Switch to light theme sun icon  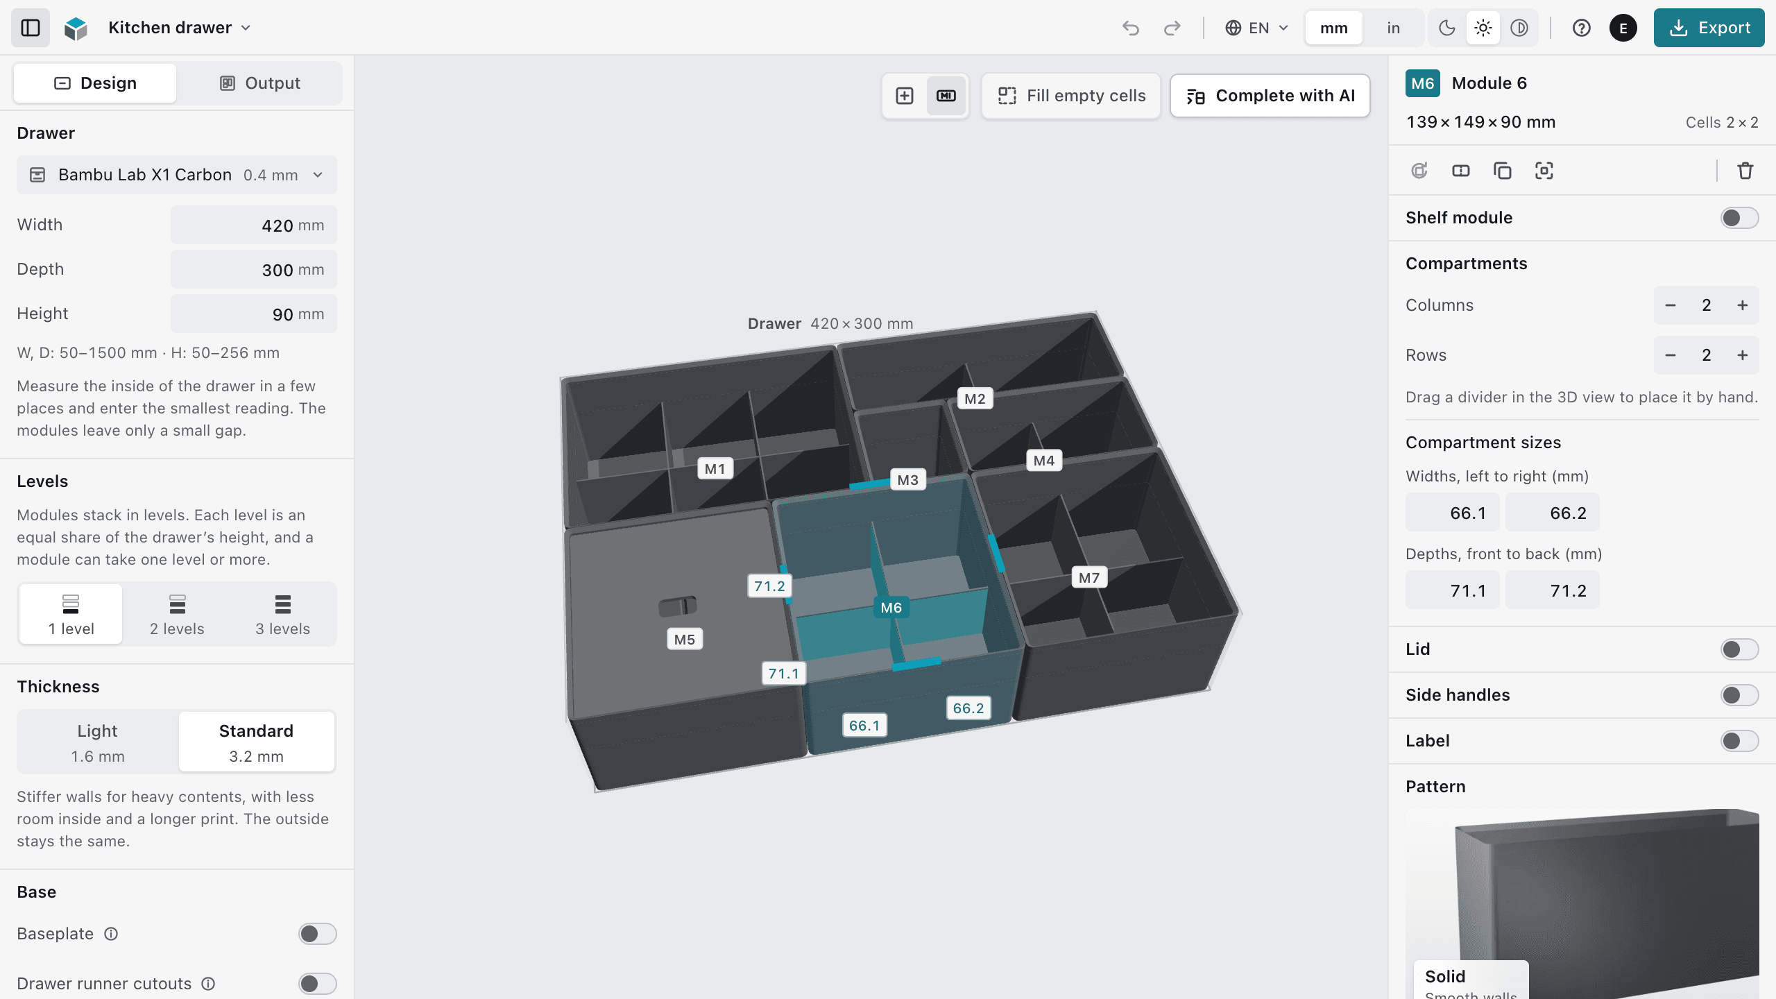click(1483, 28)
